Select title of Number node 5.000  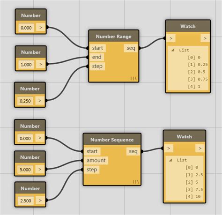(x=30, y=157)
